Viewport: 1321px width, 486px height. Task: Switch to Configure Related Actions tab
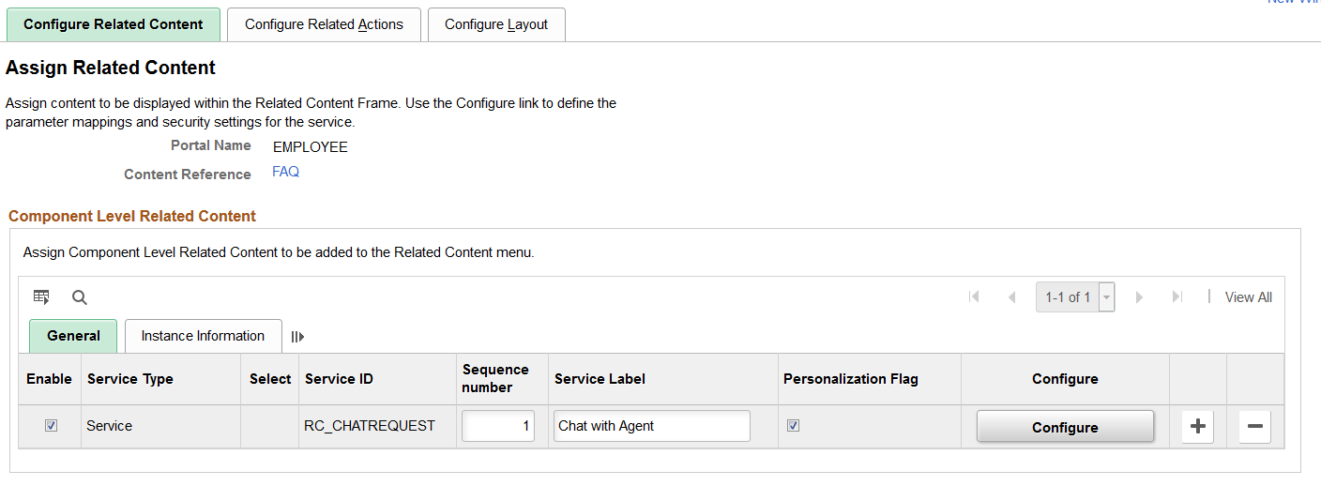[x=324, y=24]
